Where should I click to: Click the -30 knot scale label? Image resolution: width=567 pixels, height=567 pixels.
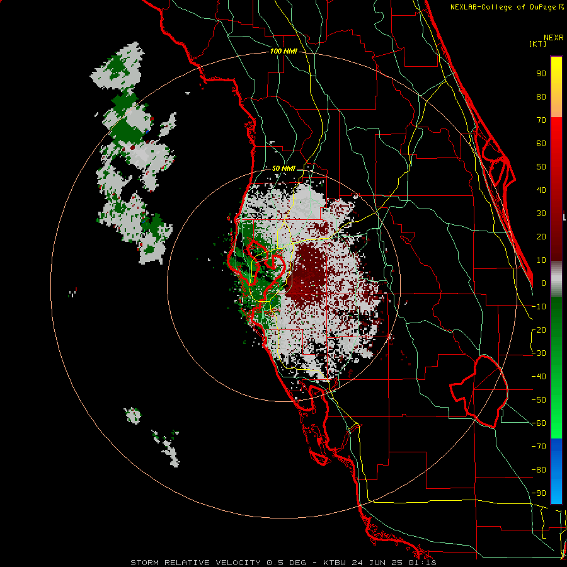(539, 353)
